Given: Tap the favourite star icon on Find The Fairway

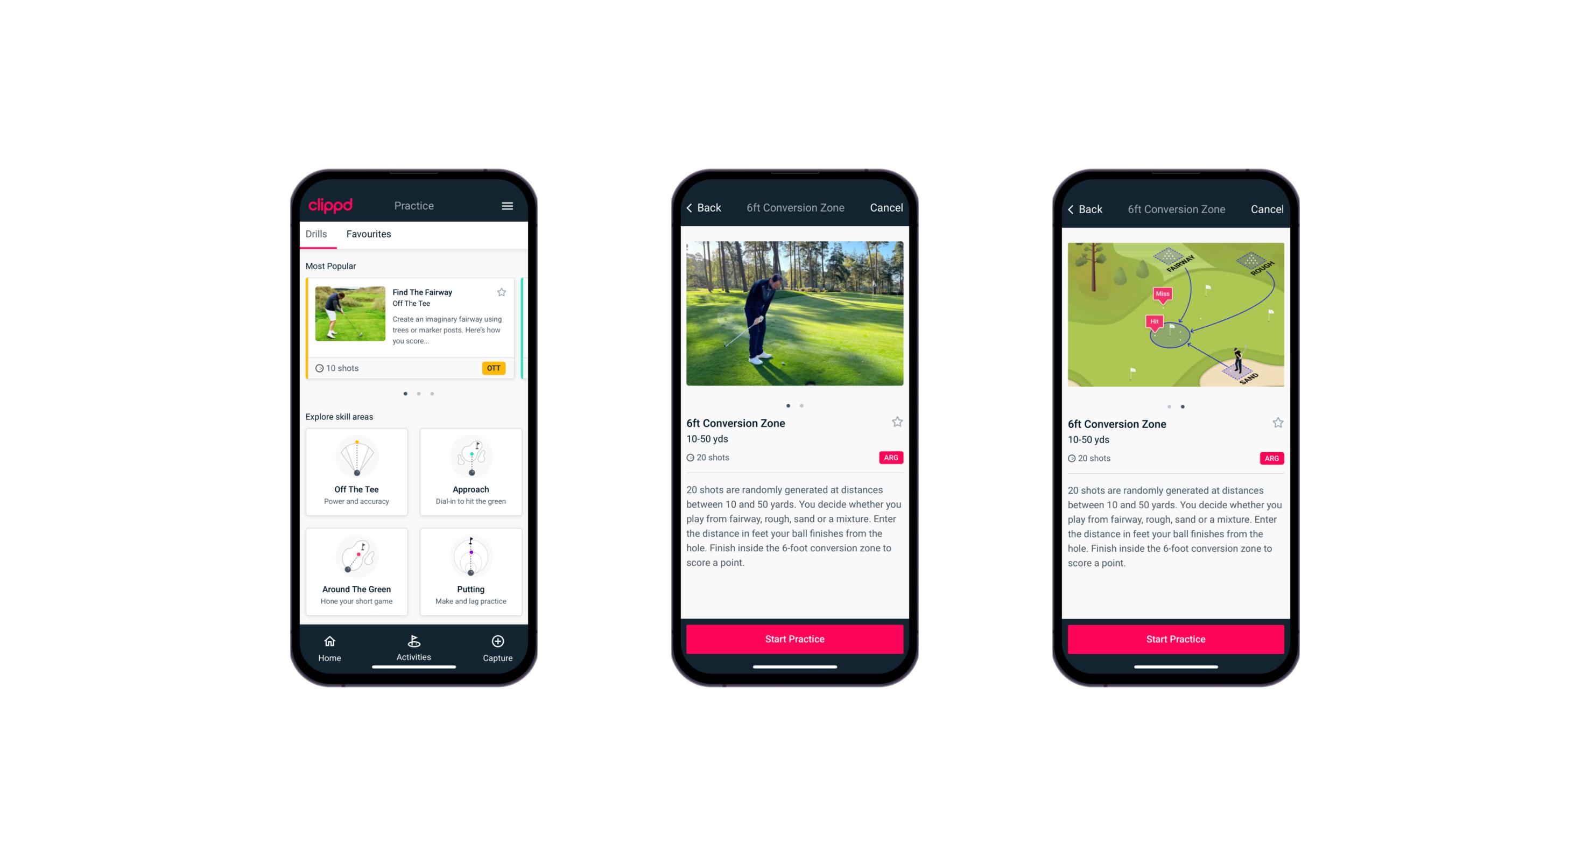Looking at the screenshot, I should click(x=504, y=293).
